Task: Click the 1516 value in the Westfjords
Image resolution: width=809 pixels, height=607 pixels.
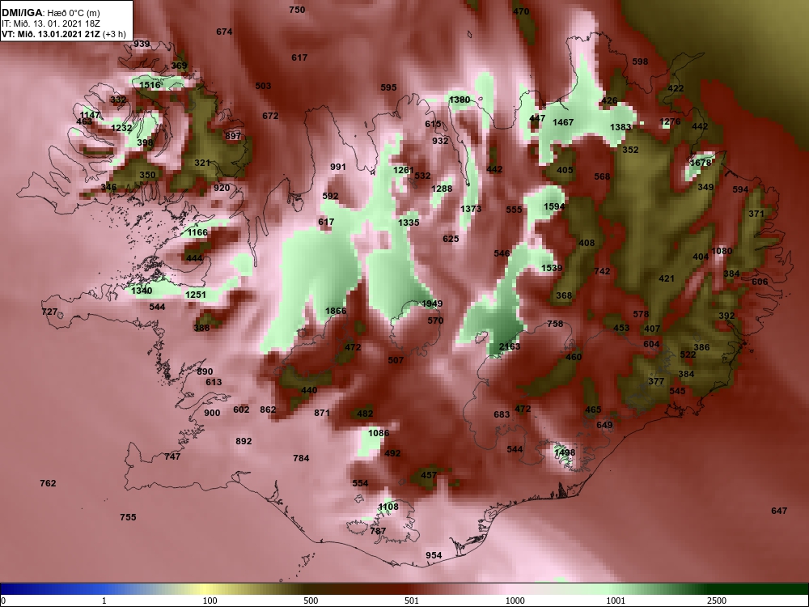Action: point(150,85)
